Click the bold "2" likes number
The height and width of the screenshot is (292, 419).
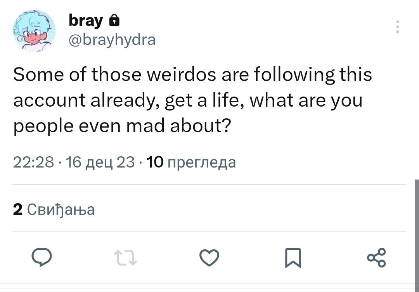17,209
